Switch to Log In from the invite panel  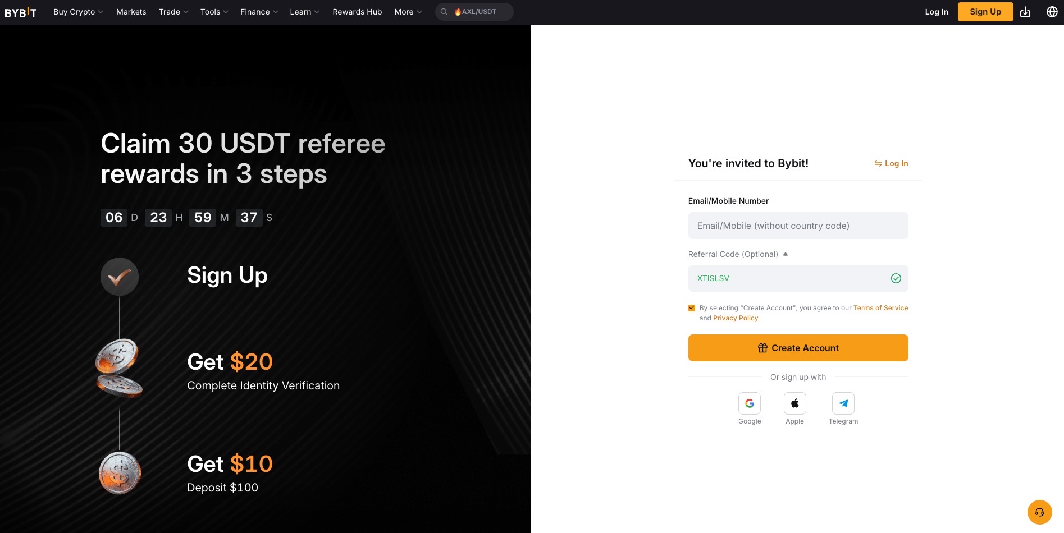click(x=891, y=163)
